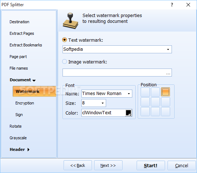Open the watermark text dropdown
Screen dimensions: 197x173
pos(168,49)
